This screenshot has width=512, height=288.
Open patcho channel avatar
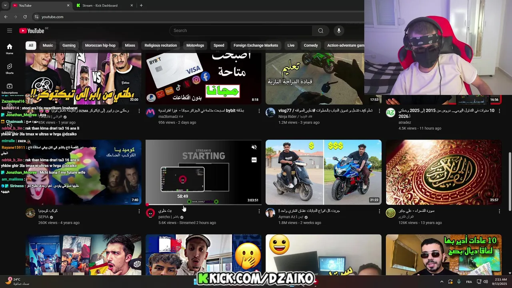point(150,213)
